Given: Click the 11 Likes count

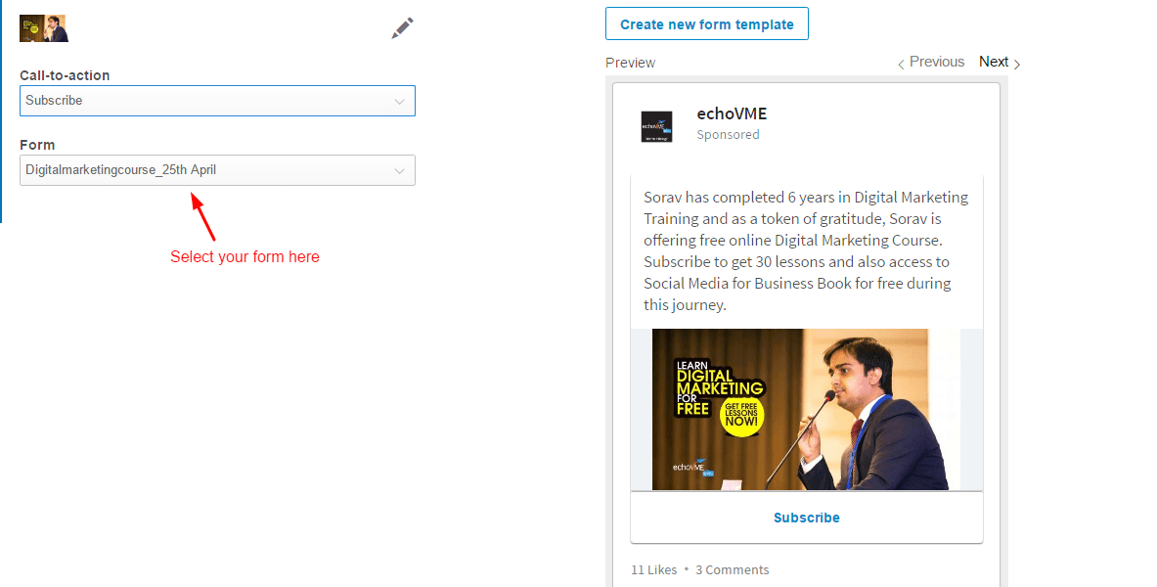Looking at the screenshot, I should coord(653,570).
